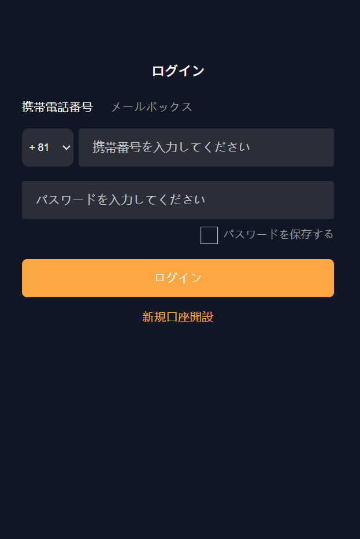360x539 pixels.
Task: Click the chevron arrow beside + 81
Action: (x=66, y=147)
